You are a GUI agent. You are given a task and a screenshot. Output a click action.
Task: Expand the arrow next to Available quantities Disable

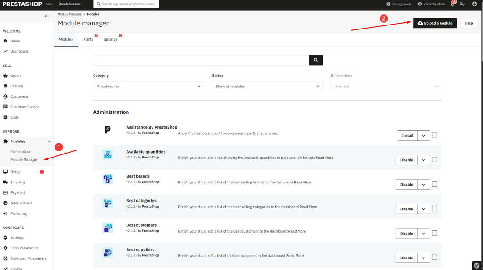click(x=424, y=160)
